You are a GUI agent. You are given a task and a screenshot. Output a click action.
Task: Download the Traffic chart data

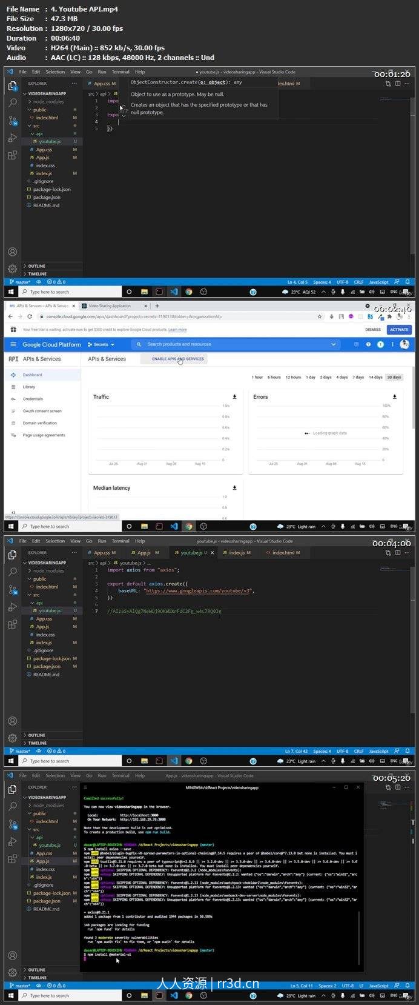point(234,396)
